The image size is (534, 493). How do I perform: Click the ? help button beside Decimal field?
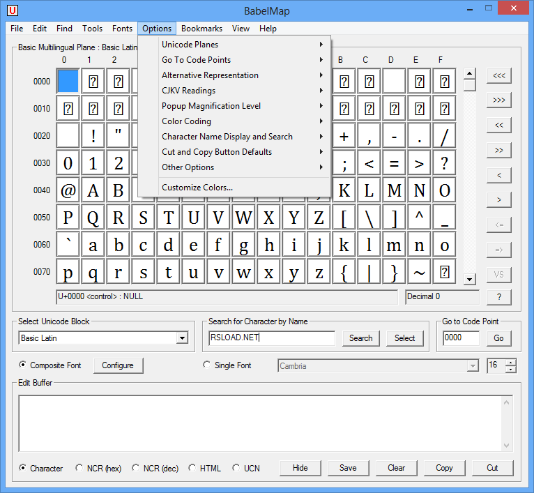pyautogui.click(x=499, y=297)
